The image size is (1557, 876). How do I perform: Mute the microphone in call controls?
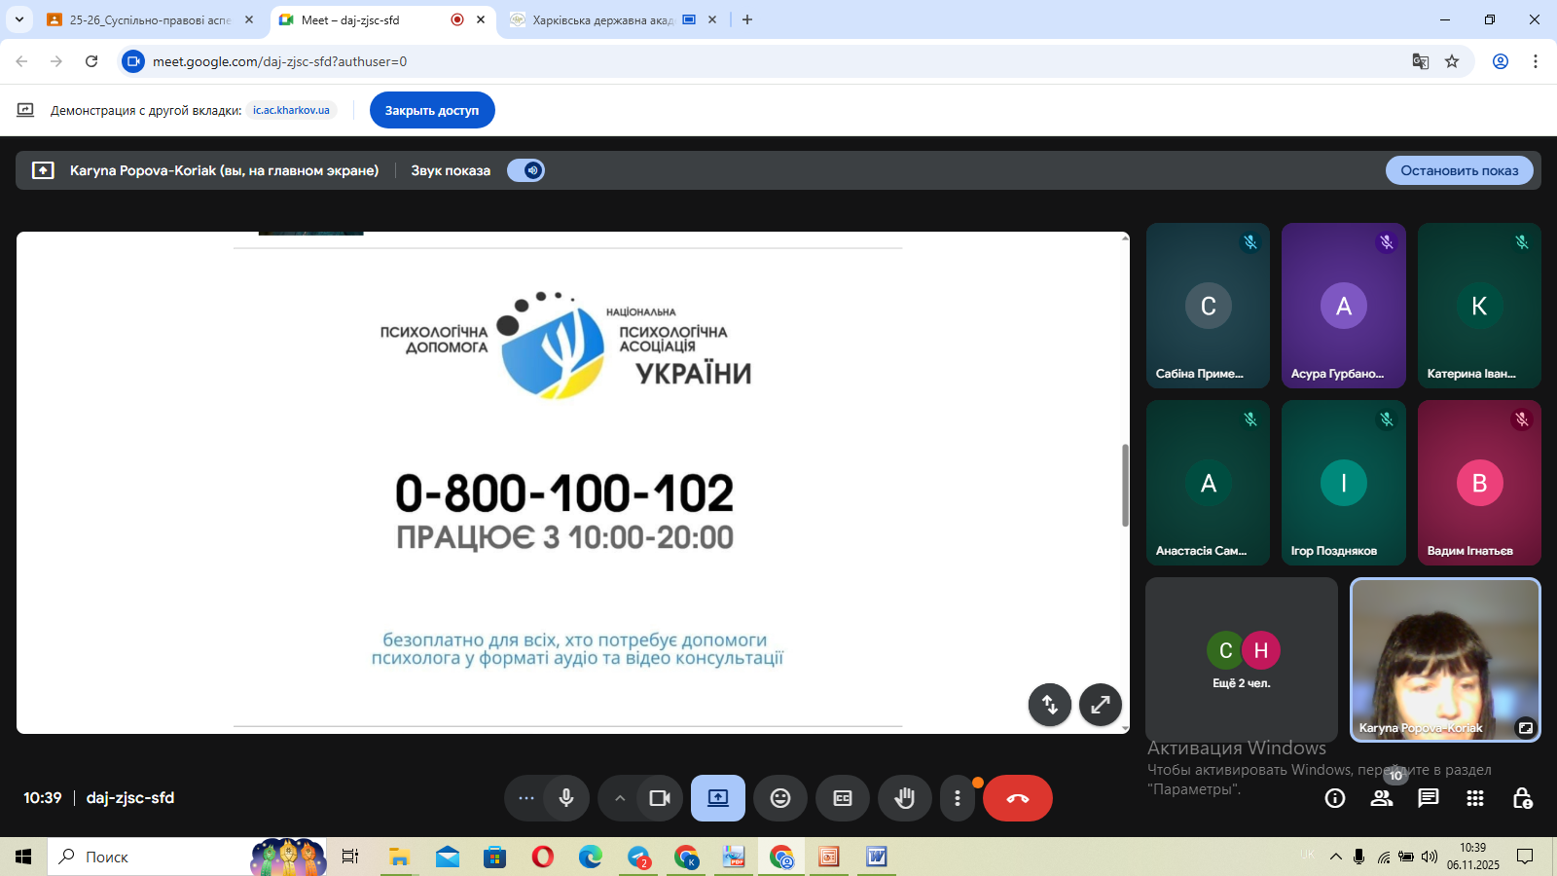[x=566, y=798]
